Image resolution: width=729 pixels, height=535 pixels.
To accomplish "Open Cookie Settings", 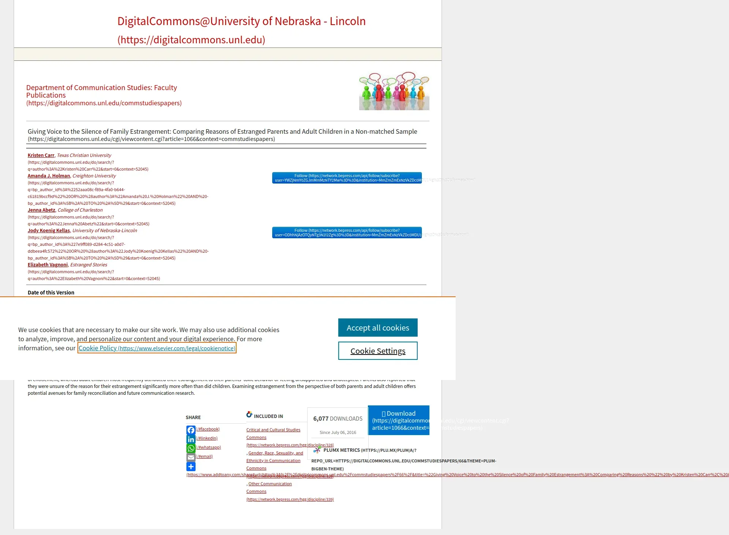I will 378,351.
